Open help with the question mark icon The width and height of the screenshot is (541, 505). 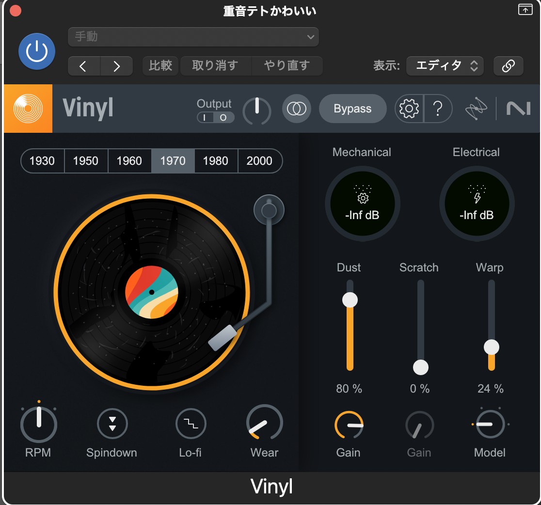point(438,109)
